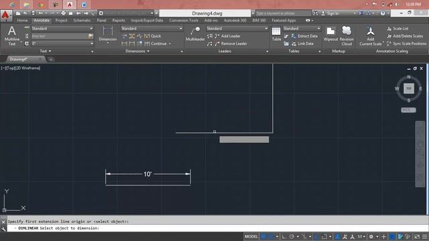Image resolution: width=429 pixels, height=241 pixels.
Task: Click the Autodesk Exchange X icon
Action: tap(361, 13)
